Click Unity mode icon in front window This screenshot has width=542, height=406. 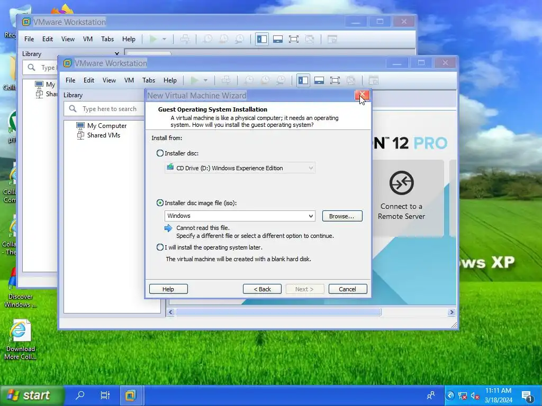coord(351,80)
